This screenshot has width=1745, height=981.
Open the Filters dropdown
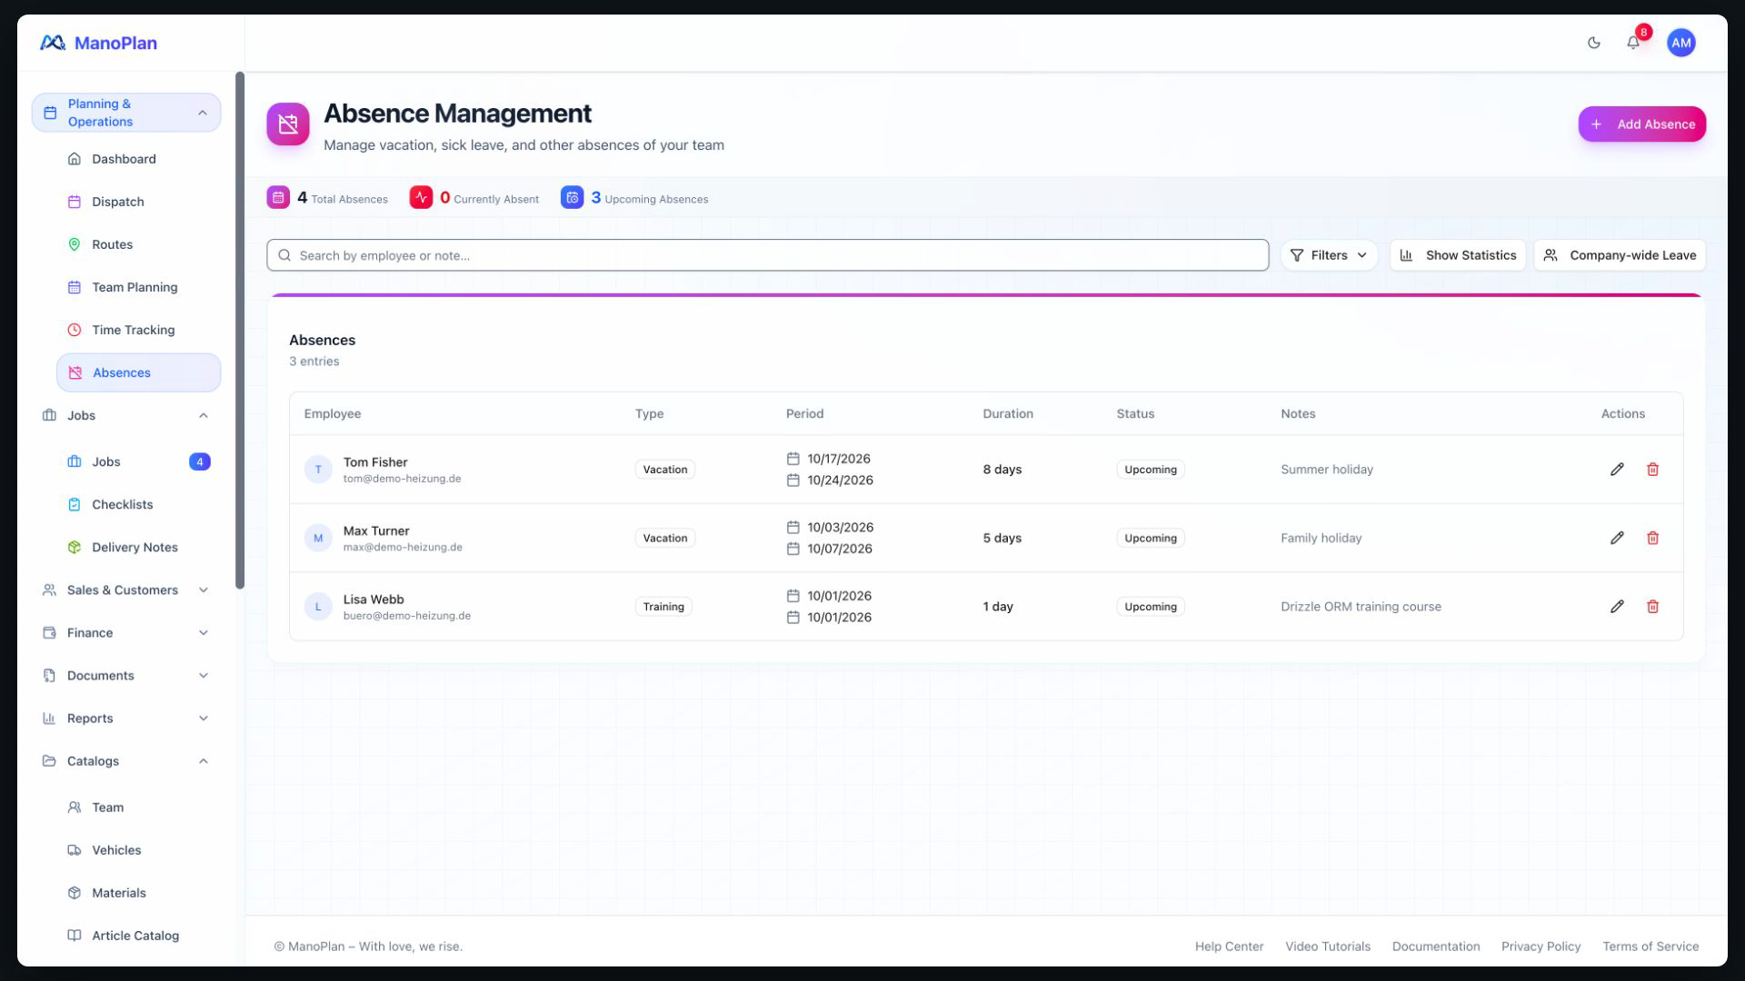click(1329, 255)
